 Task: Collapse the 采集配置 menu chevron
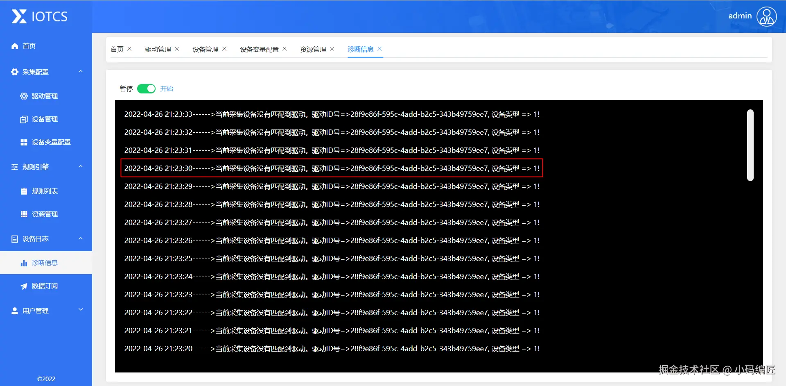point(81,71)
